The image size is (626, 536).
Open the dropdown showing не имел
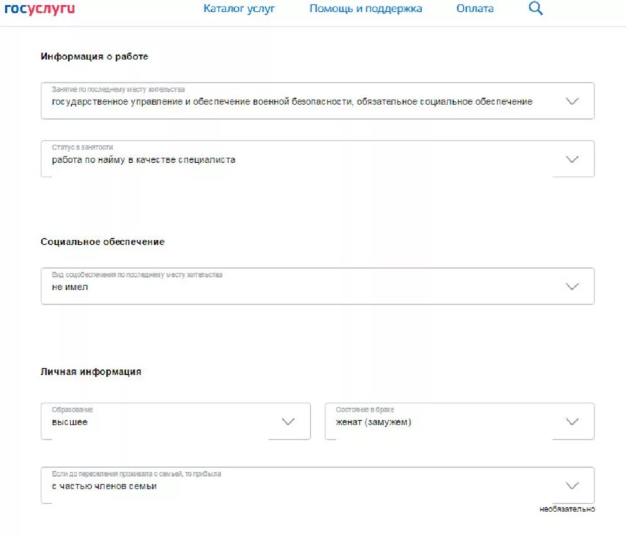tap(317, 286)
